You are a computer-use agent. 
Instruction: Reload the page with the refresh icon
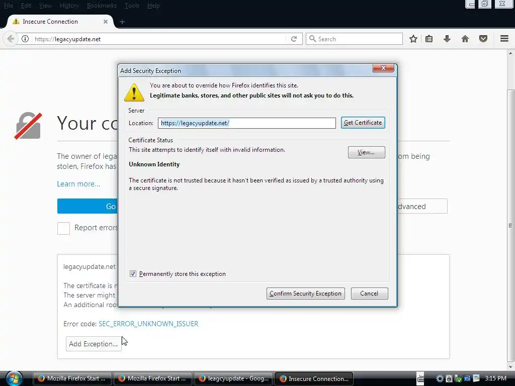tap(294, 39)
